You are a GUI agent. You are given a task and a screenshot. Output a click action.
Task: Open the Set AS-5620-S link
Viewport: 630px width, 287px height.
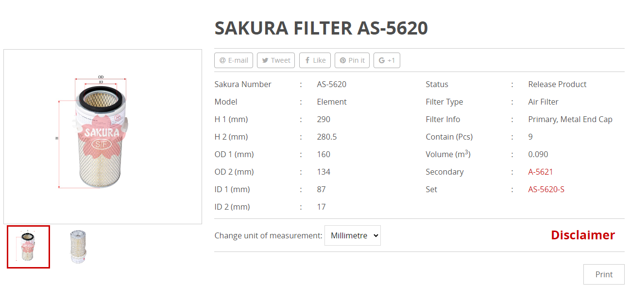tap(546, 189)
